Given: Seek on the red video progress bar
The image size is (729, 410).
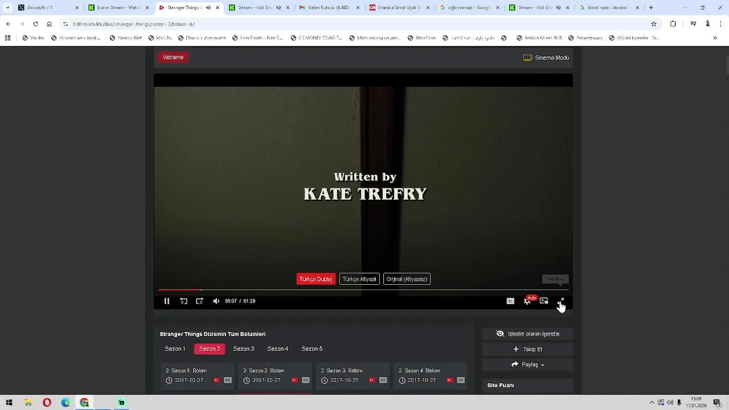Looking at the screenshot, I should click(363, 290).
